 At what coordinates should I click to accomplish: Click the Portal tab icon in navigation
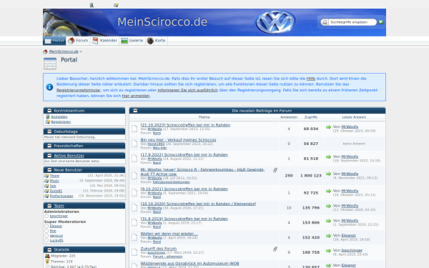(x=48, y=41)
